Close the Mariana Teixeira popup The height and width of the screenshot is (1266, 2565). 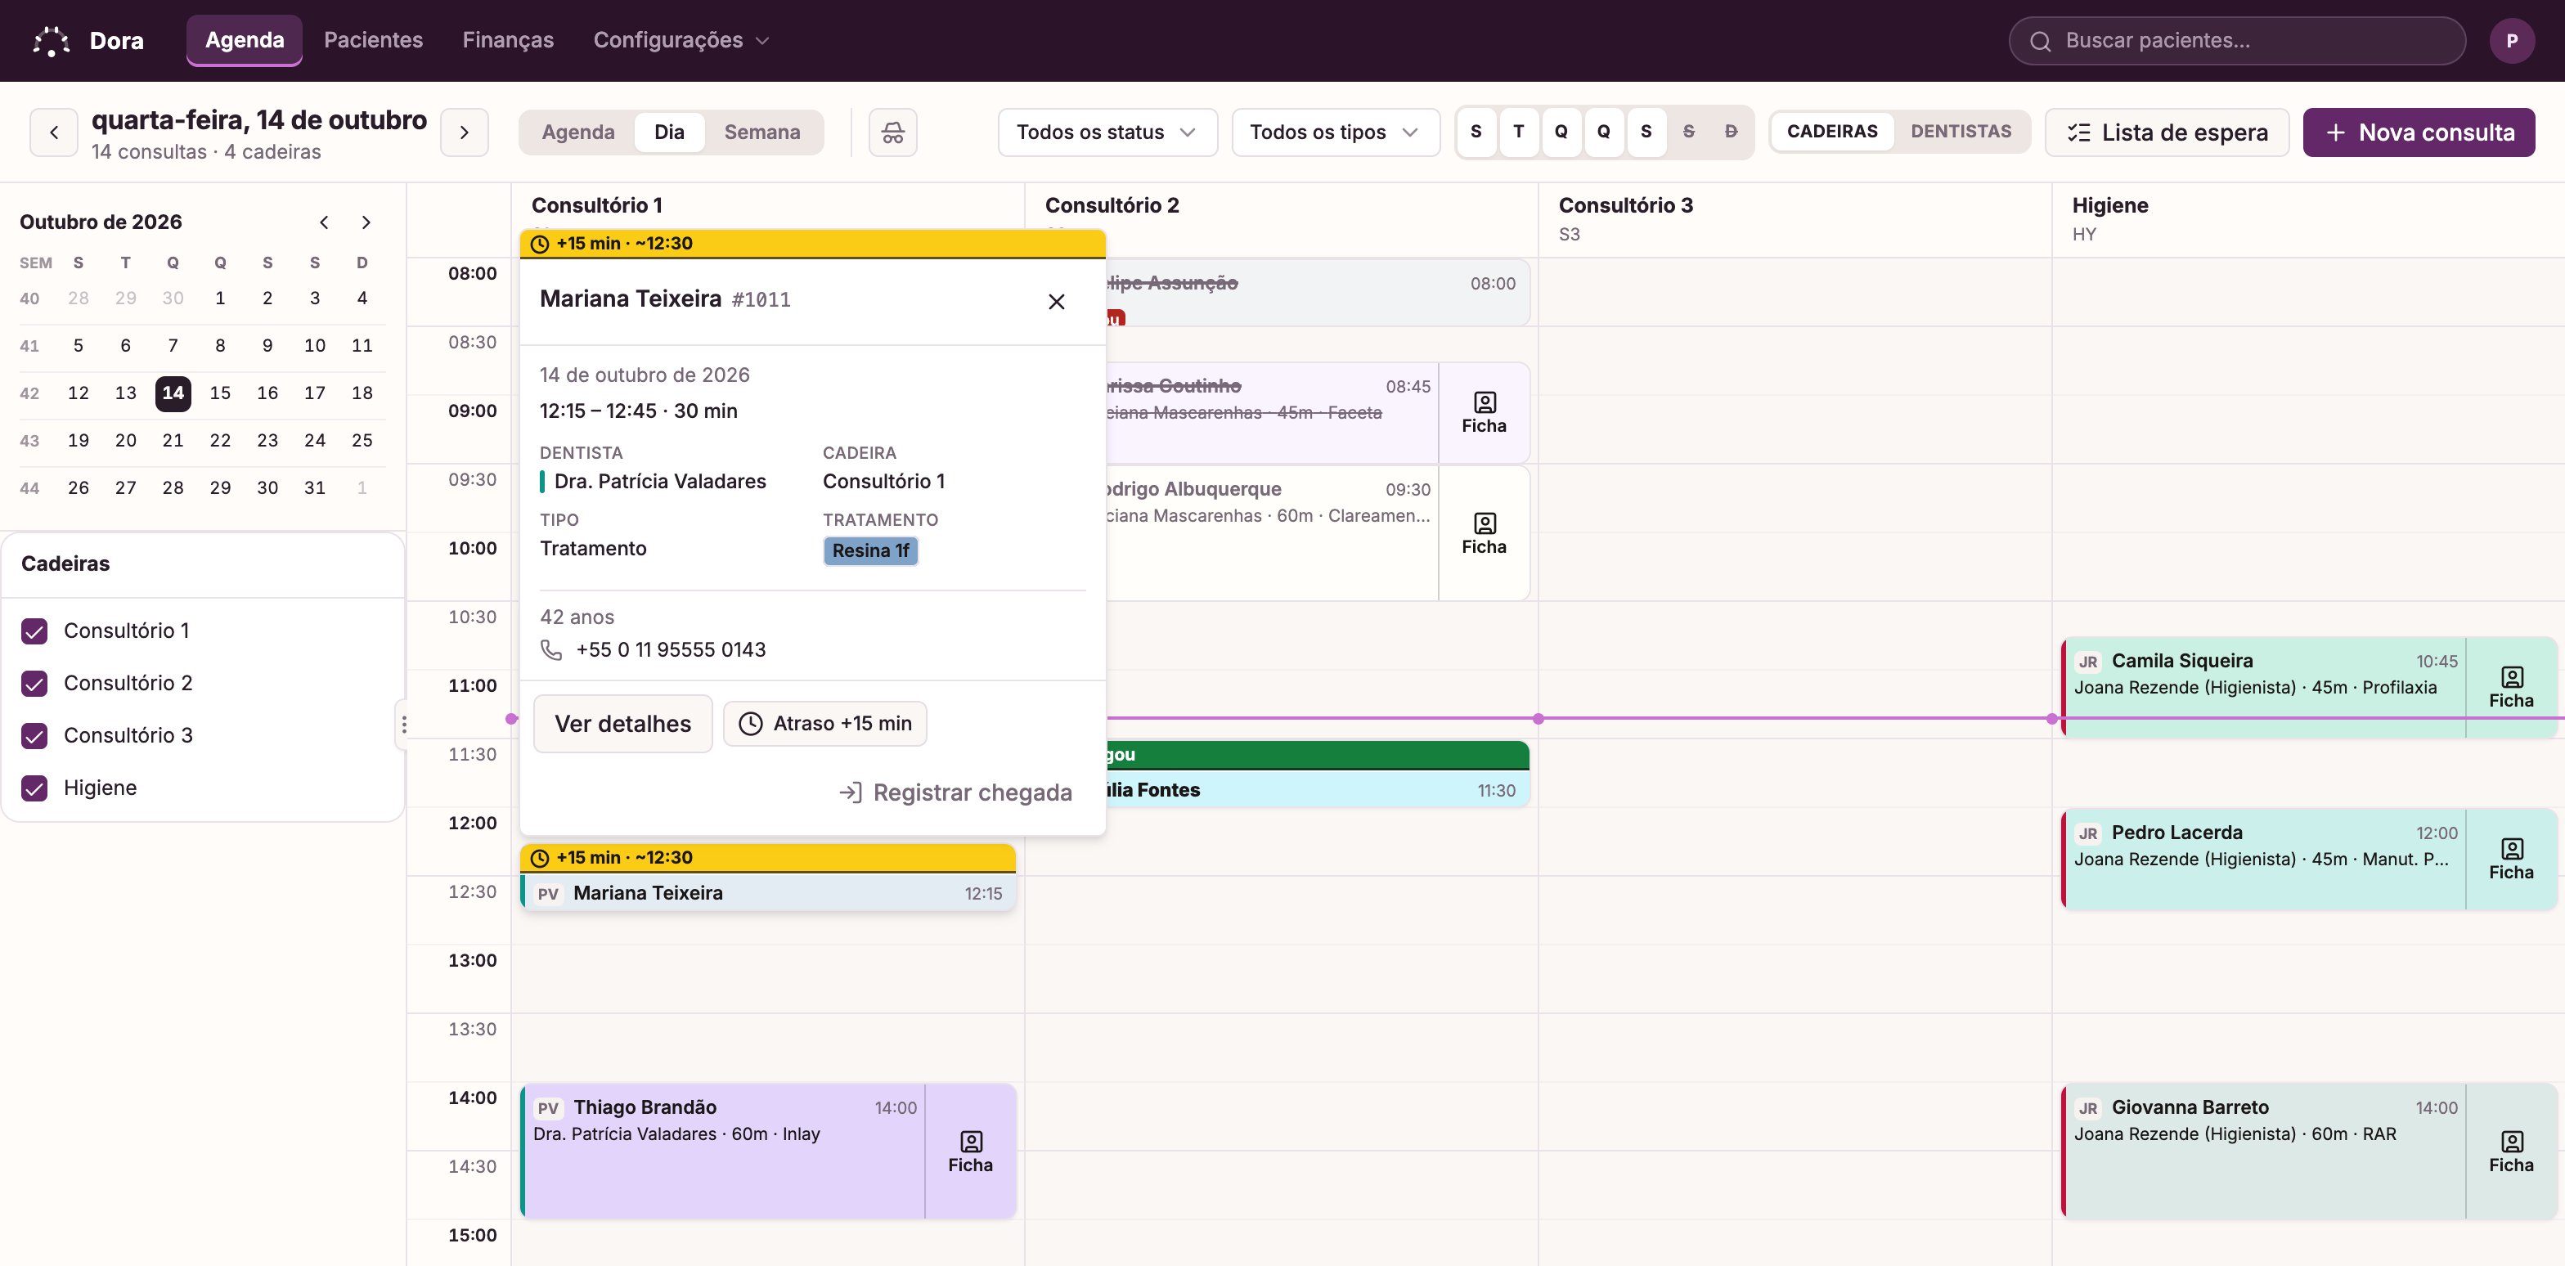pos(1057,301)
